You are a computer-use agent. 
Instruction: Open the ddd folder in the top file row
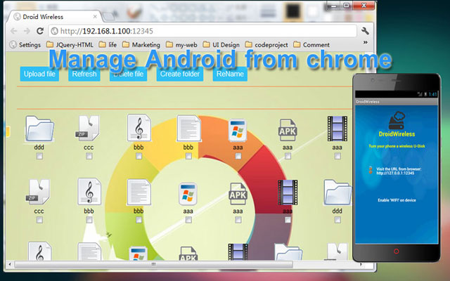click(x=39, y=129)
